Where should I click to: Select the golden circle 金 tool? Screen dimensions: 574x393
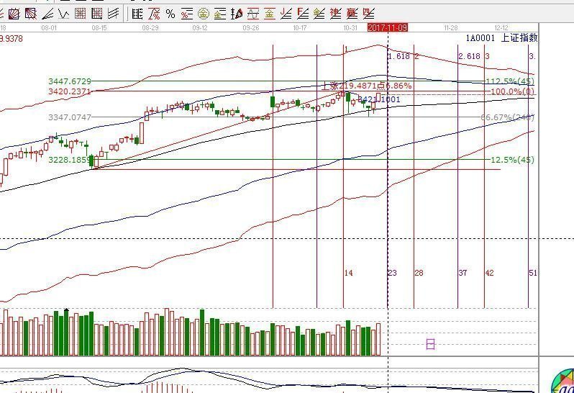[203, 14]
